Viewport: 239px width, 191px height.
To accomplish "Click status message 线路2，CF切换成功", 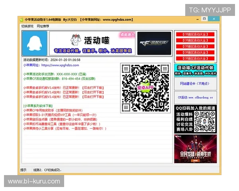I will tap(47, 170).
